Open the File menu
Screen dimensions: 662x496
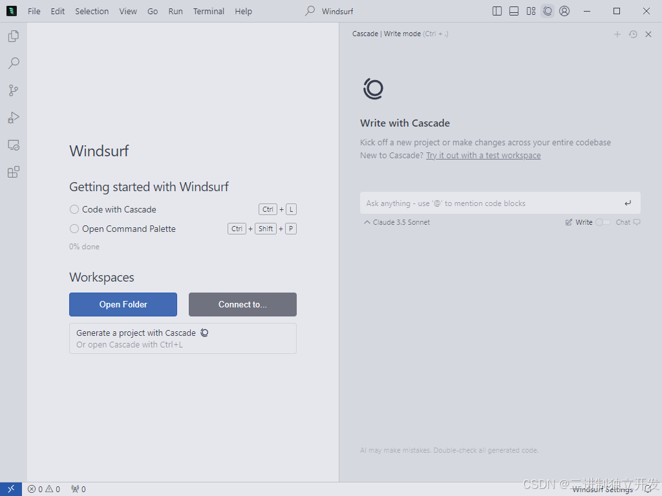tap(34, 12)
